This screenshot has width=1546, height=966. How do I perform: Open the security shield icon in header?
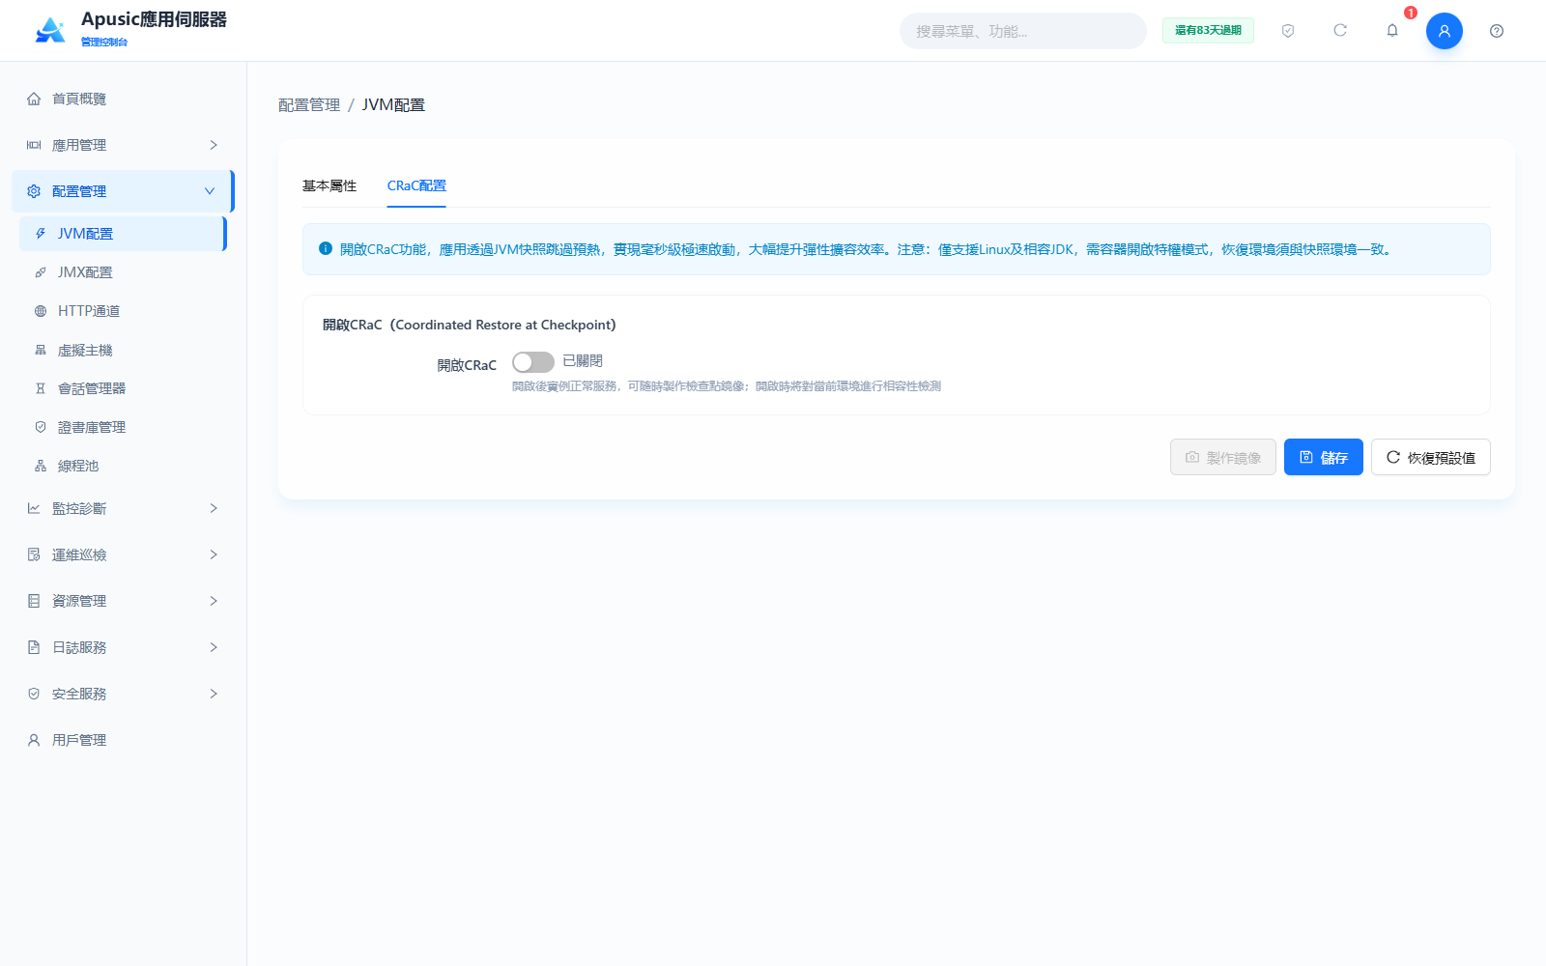1288,31
